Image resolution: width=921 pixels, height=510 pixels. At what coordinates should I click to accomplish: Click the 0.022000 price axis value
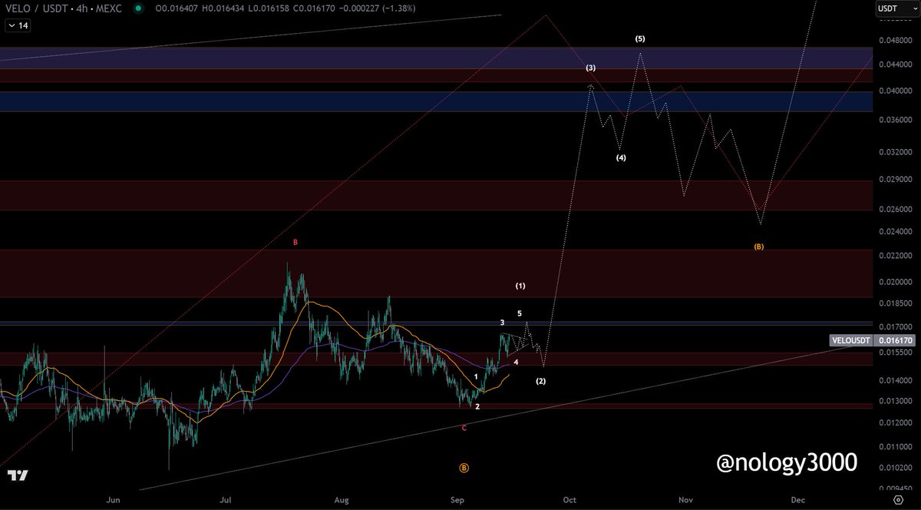pyautogui.click(x=896, y=254)
